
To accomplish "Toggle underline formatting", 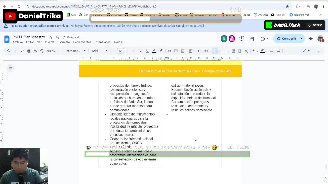I will tap(147, 51).
